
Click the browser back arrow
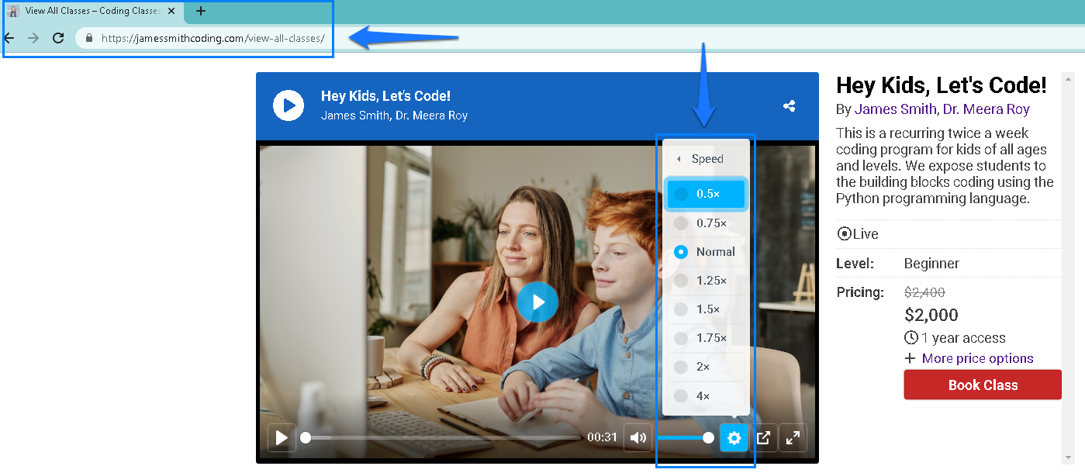coord(9,38)
